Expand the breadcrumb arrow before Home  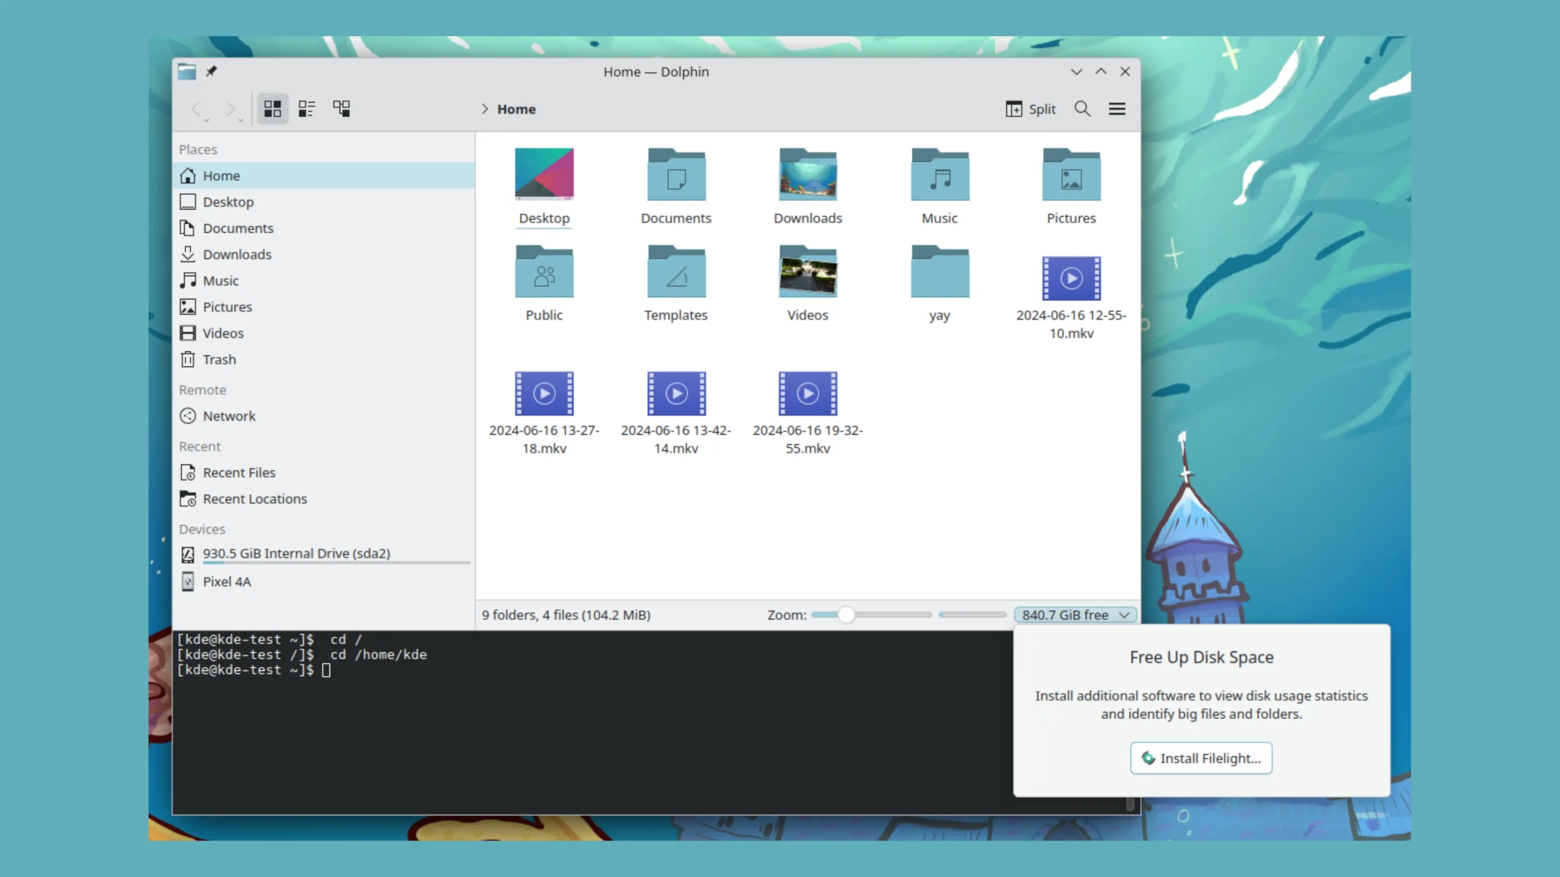[x=485, y=109]
